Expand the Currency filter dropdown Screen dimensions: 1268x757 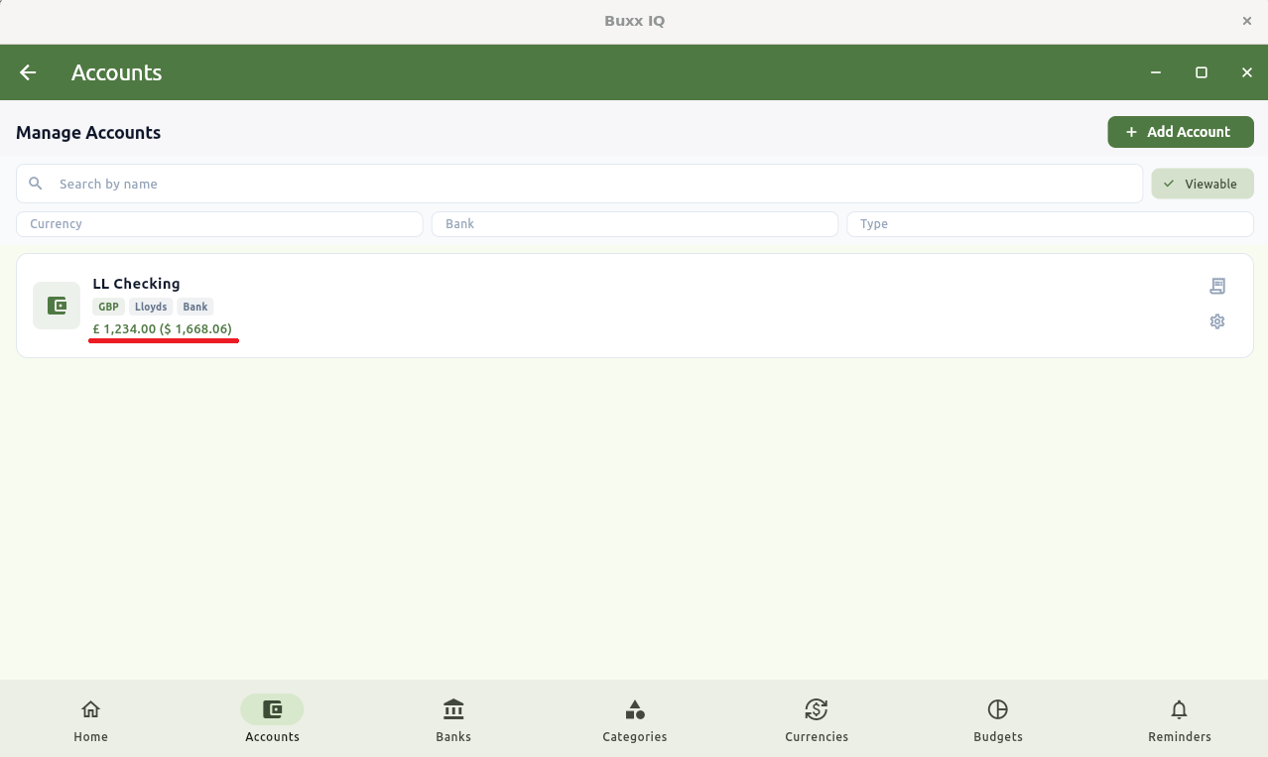[219, 224]
